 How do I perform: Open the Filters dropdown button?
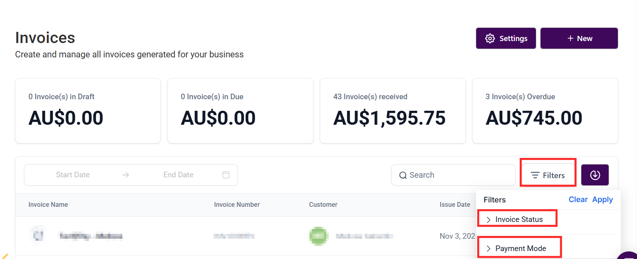click(x=548, y=175)
